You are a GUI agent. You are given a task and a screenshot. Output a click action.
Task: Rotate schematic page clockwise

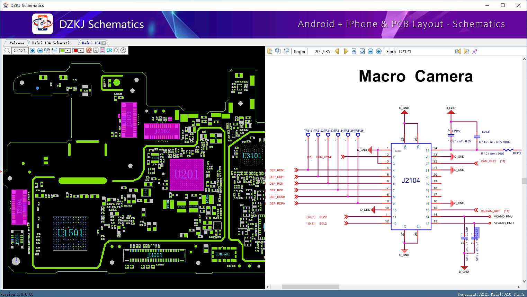[x=278, y=51]
